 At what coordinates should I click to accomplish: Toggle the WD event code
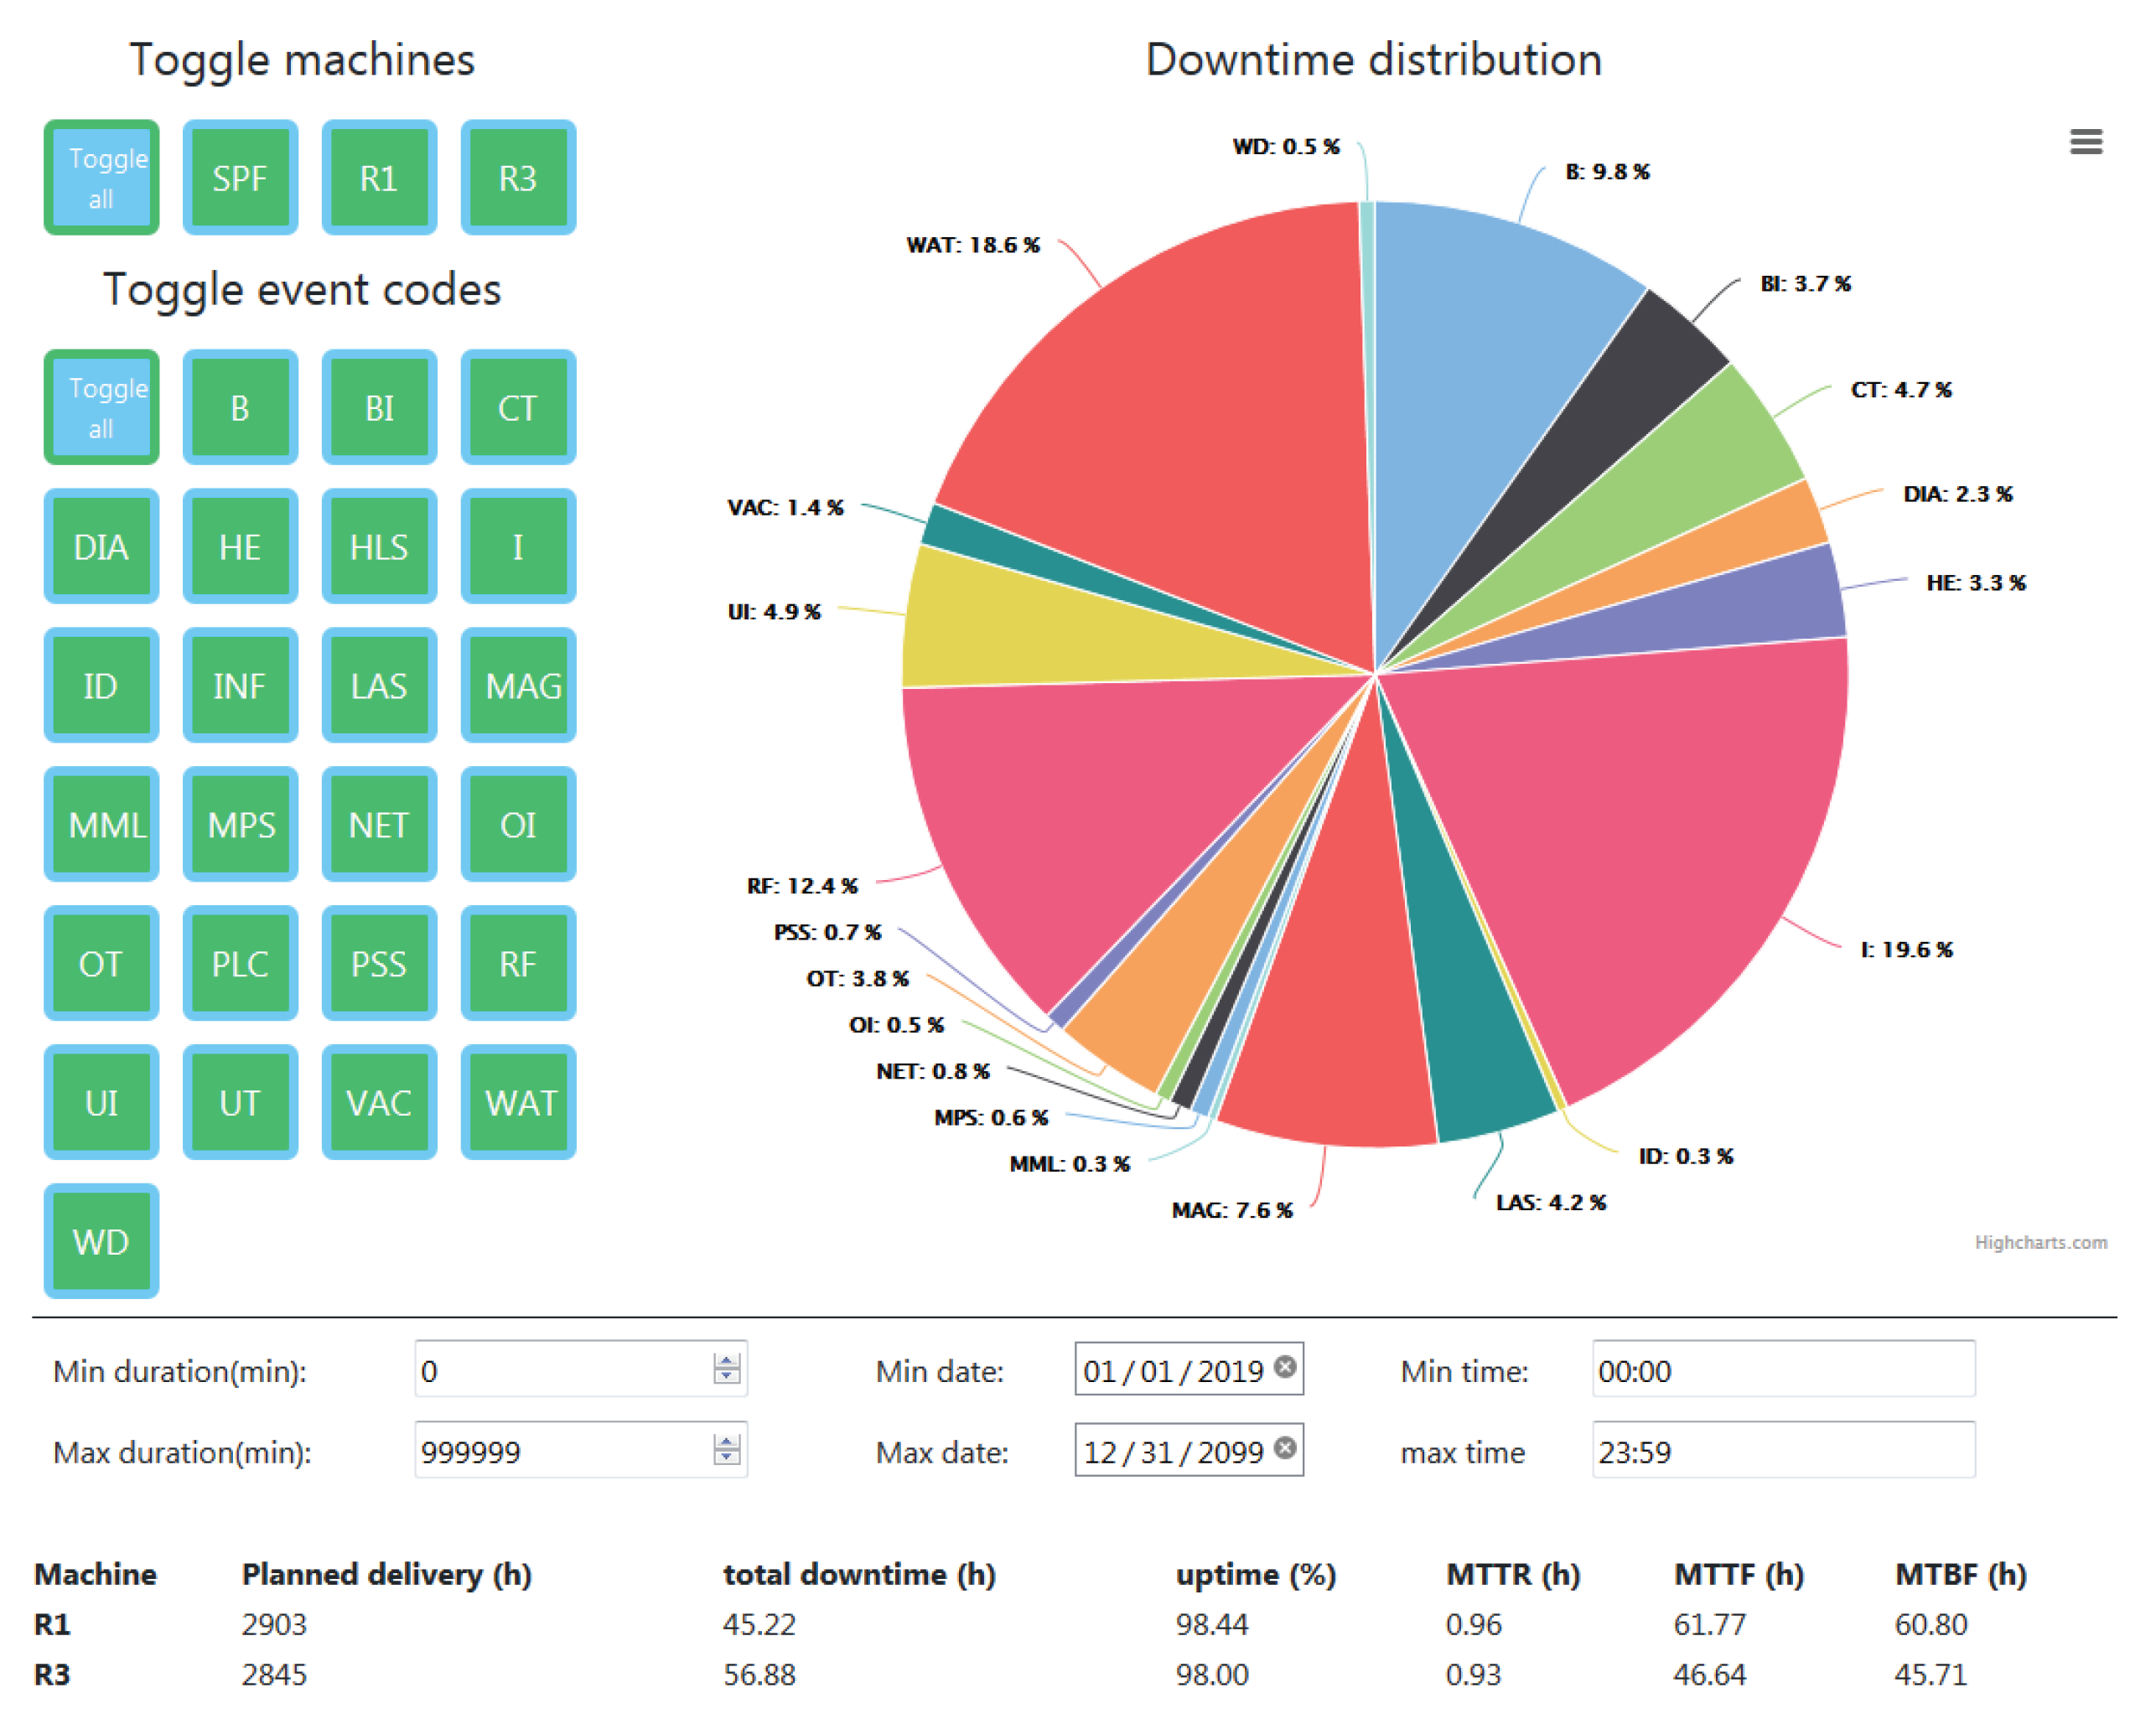pos(101,1241)
